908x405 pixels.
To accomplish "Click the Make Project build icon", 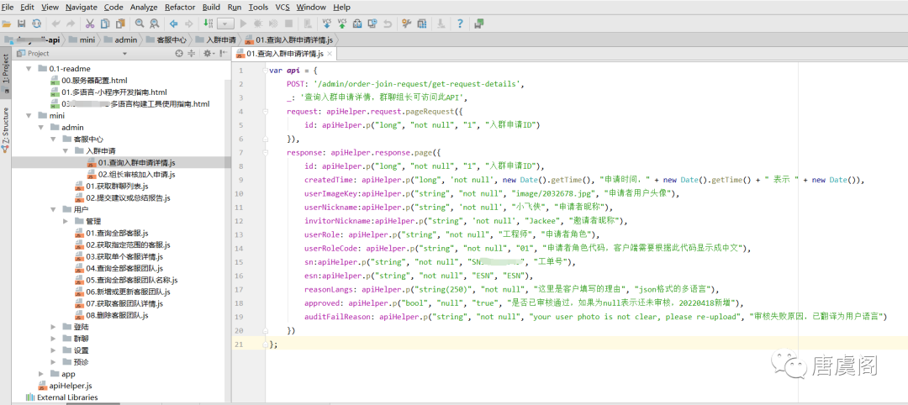I will (208, 24).
